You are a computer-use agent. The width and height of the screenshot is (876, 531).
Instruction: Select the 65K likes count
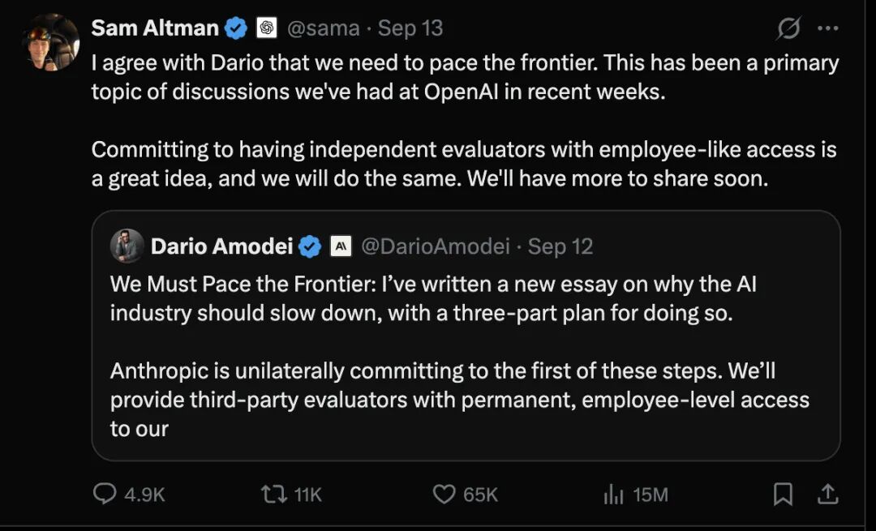(x=480, y=495)
